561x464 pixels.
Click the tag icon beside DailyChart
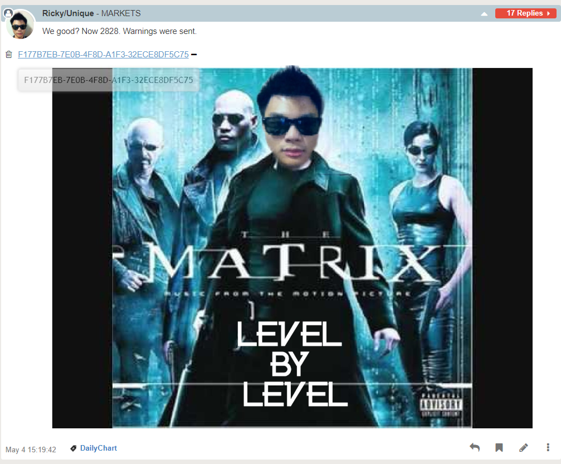[74, 448]
